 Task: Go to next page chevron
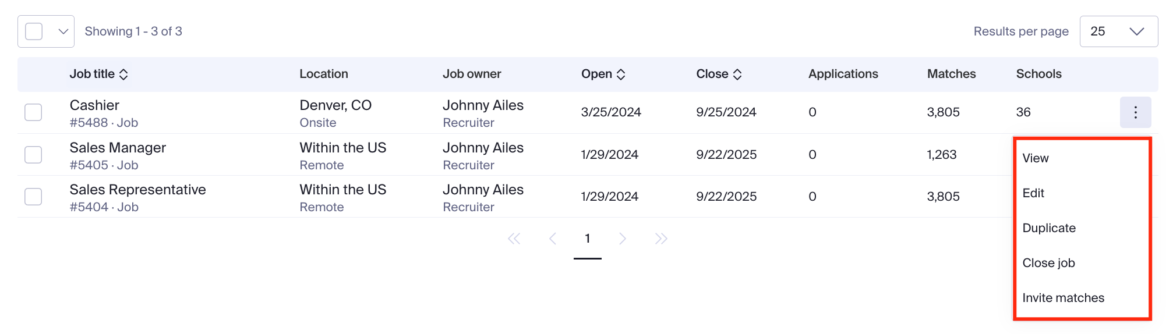pyautogui.click(x=623, y=239)
